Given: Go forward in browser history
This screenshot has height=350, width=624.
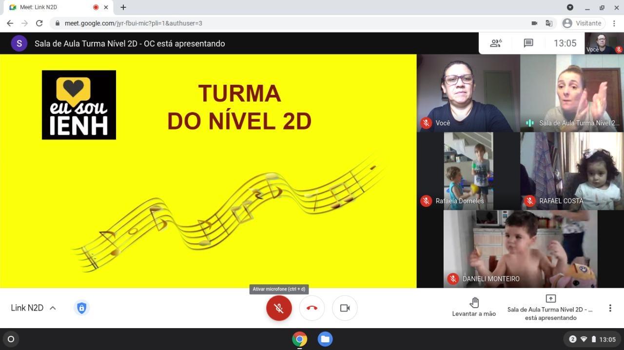Looking at the screenshot, I should (x=24, y=23).
